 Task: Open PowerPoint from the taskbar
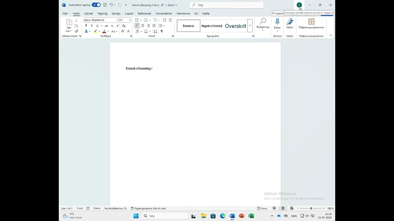242,216
